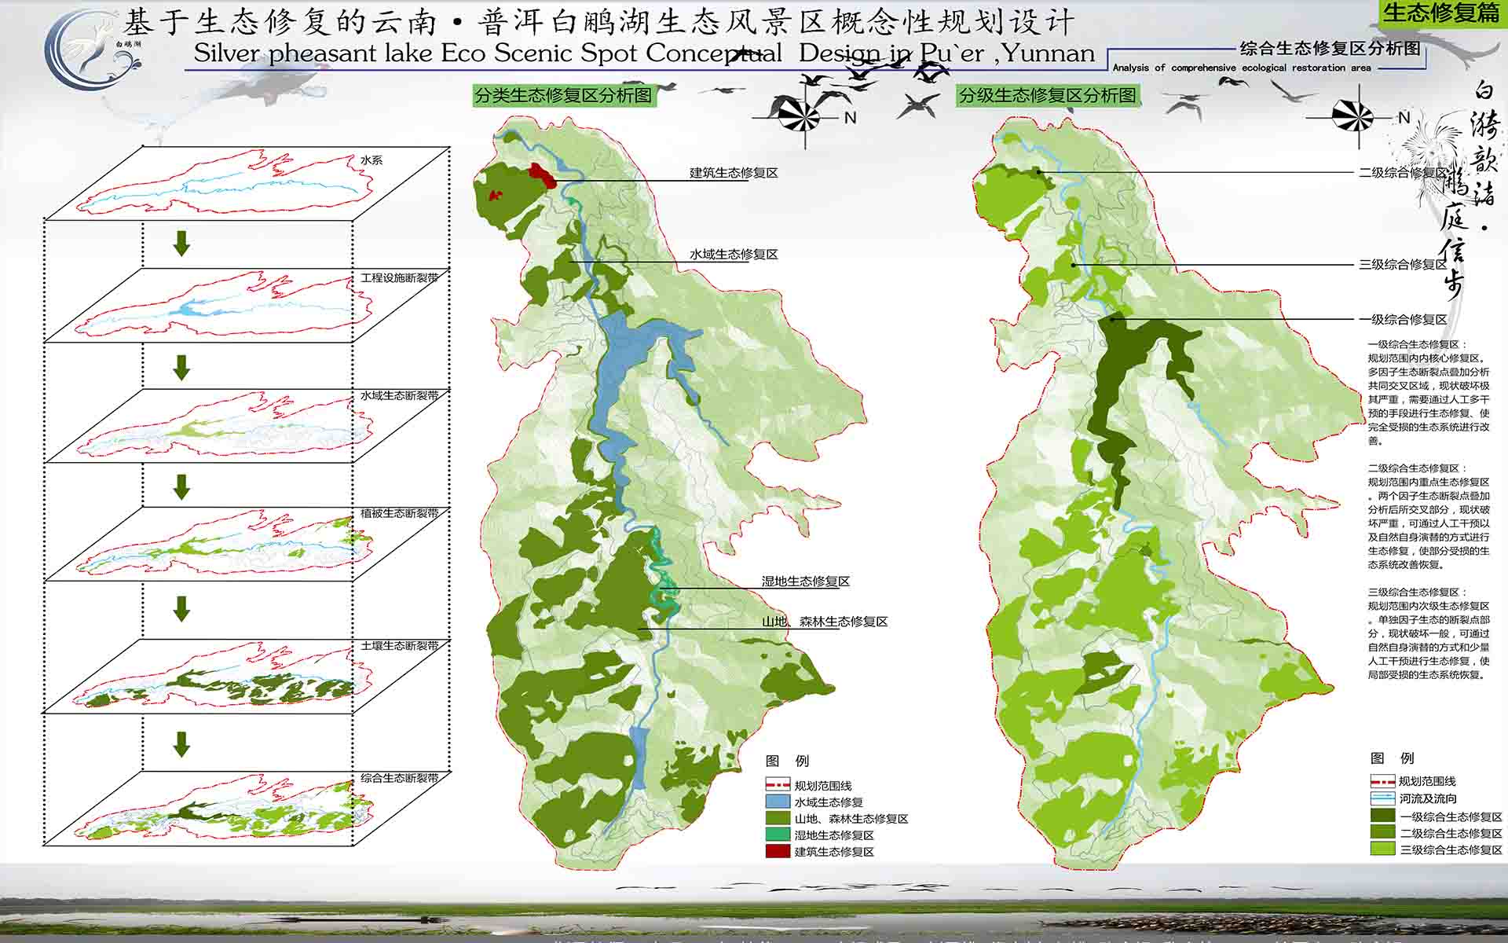Click the 分类生态修复区分析图 heading
Image resolution: width=1508 pixels, height=943 pixels.
click(x=563, y=96)
